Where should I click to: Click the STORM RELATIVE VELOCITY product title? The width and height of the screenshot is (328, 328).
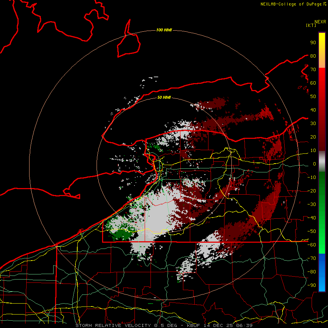[113, 325]
